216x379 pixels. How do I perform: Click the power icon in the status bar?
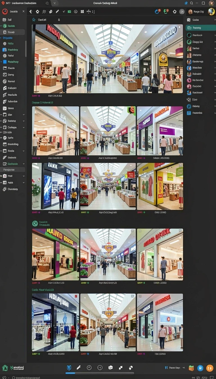point(4,377)
